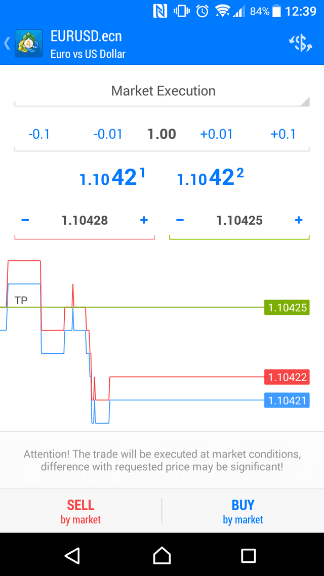Tap BUY by market
Image resolution: width=324 pixels, height=576 pixels.
click(242, 511)
